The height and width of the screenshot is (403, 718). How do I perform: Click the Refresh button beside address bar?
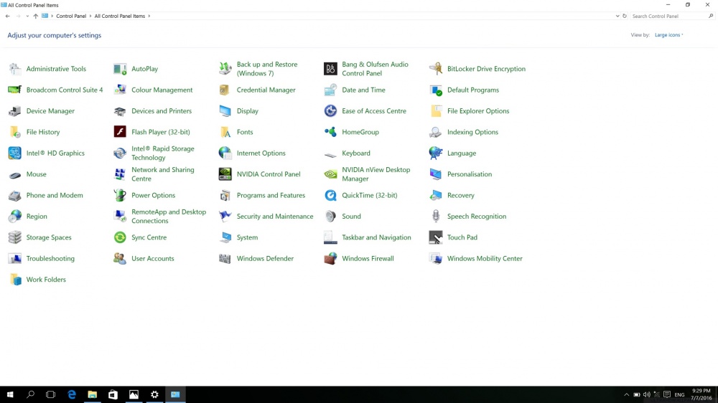625,16
